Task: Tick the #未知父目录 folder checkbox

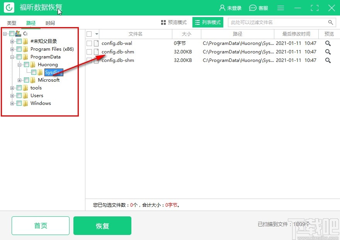Action: point(19,41)
